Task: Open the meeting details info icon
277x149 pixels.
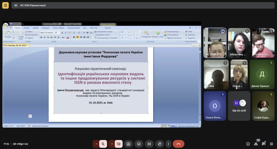Action: click(248, 144)
